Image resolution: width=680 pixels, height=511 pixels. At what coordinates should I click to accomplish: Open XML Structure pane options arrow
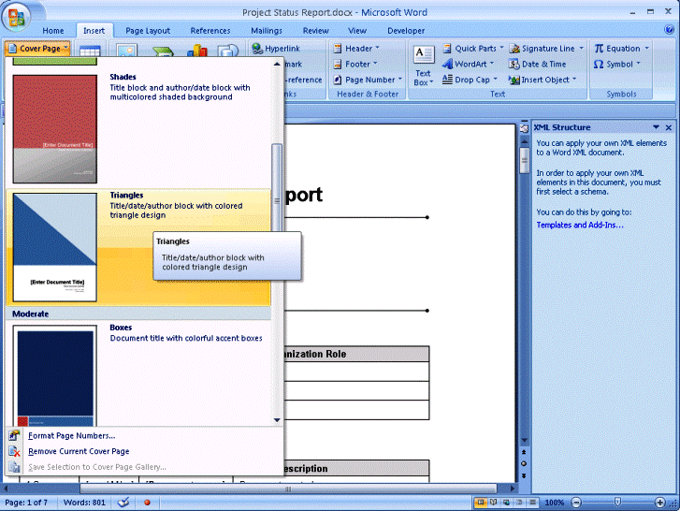(656, 127)
